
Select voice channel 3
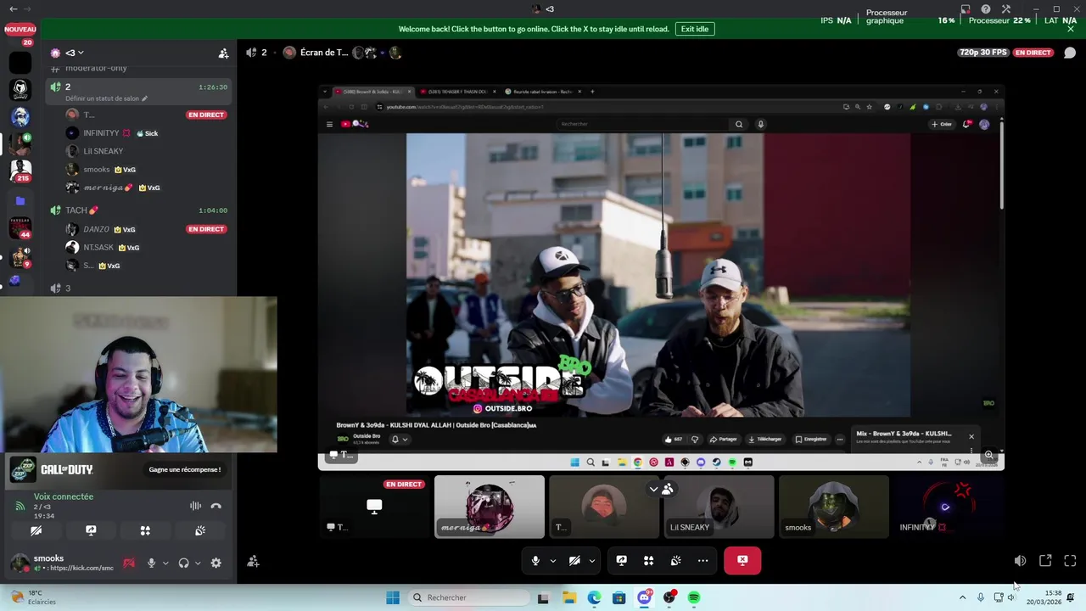point(139,289)
